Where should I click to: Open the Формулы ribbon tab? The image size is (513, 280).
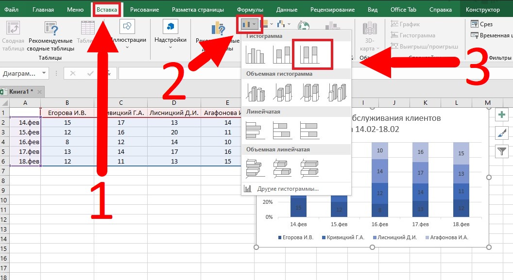[x=250, y=10]
